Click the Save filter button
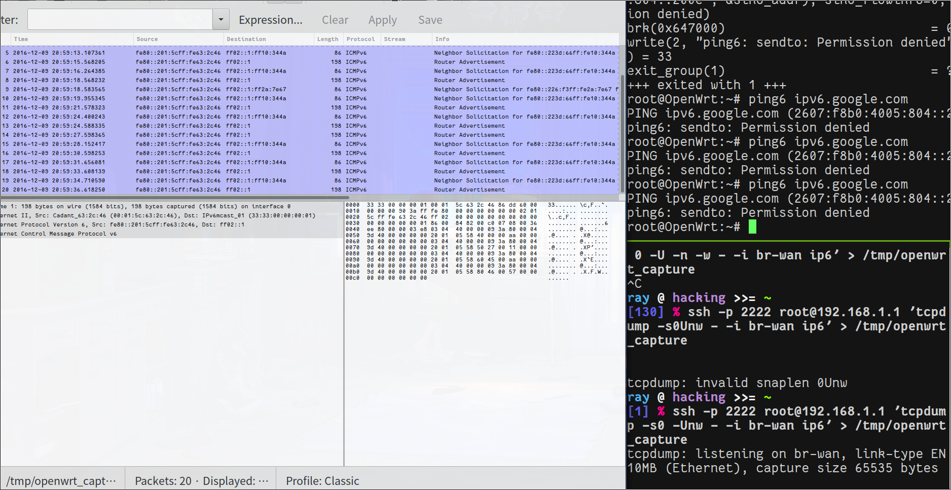The image size is (951, 490). (430, 20)
